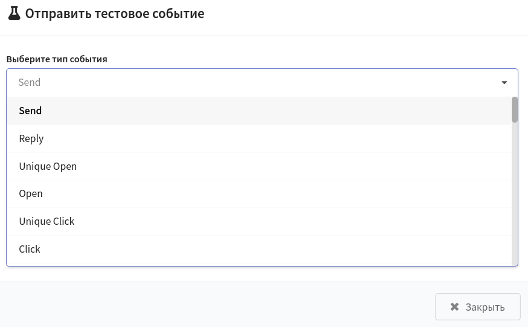
Task: Collapse the event type dropdown arrow
Action: tap(504, 83)
